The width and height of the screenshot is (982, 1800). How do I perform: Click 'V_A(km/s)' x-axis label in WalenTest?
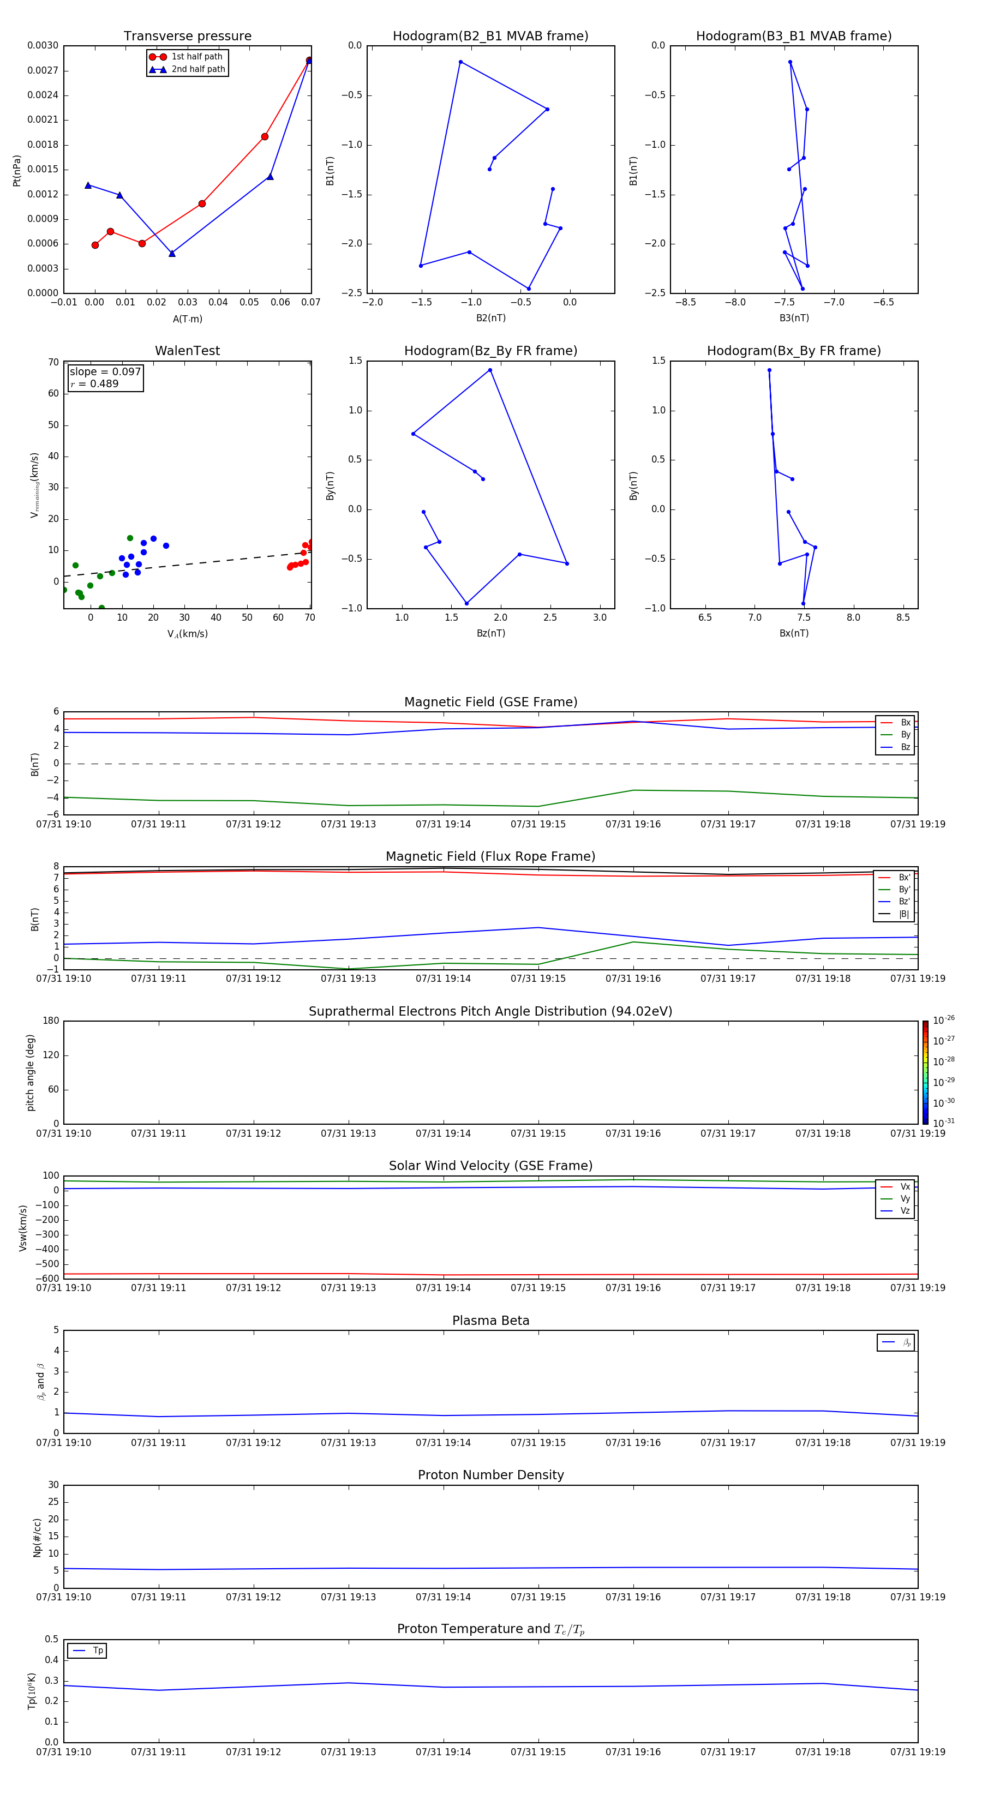(187, 634)
